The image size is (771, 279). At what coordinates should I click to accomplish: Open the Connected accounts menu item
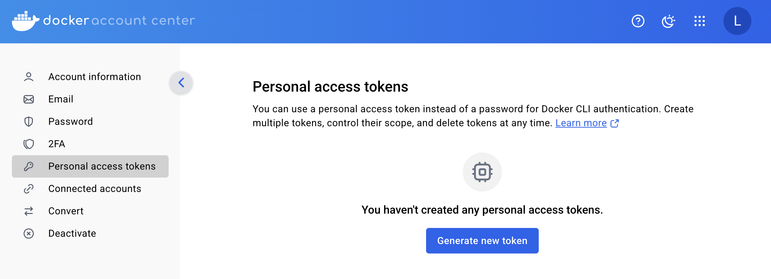(x=94, y=189)
